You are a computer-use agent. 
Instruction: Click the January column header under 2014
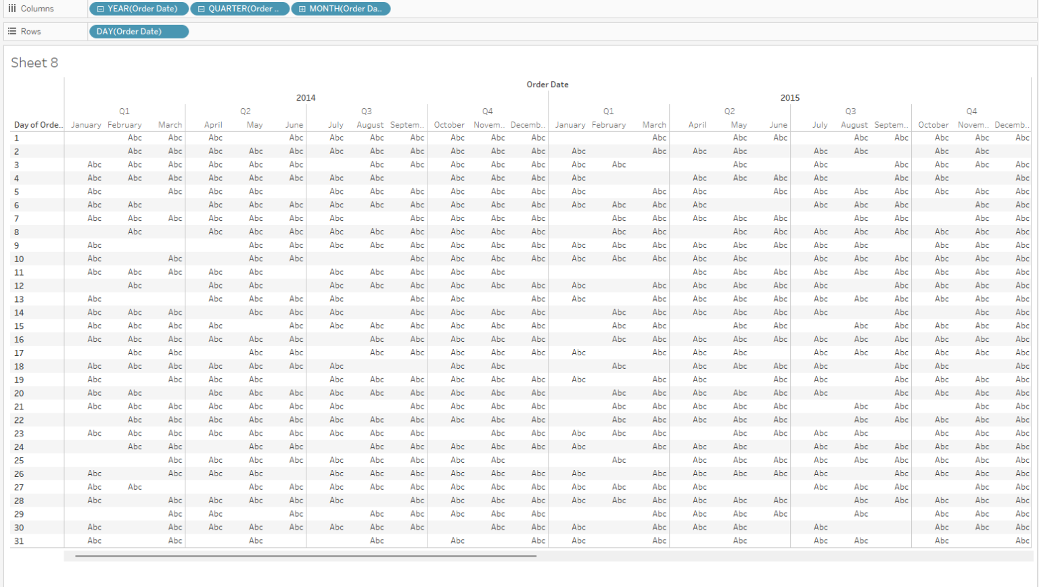click(x=86, y=124)
